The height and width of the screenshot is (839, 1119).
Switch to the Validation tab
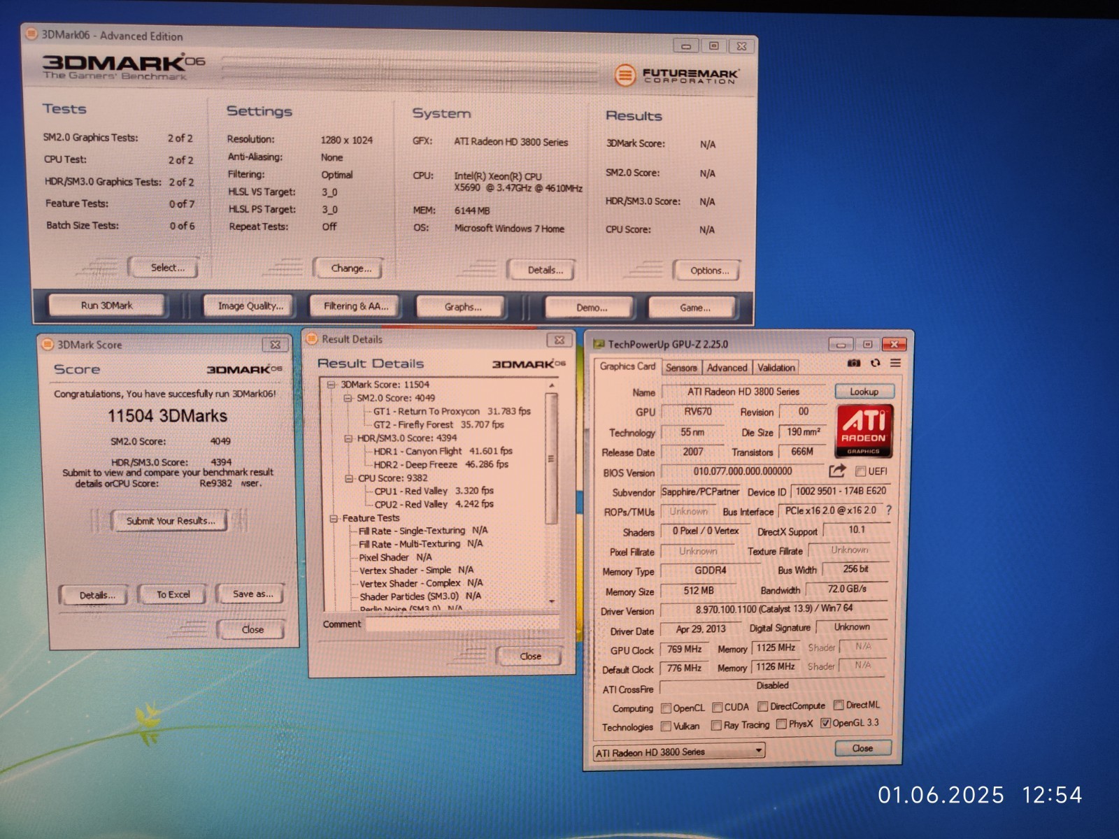[x=776, y=368]
